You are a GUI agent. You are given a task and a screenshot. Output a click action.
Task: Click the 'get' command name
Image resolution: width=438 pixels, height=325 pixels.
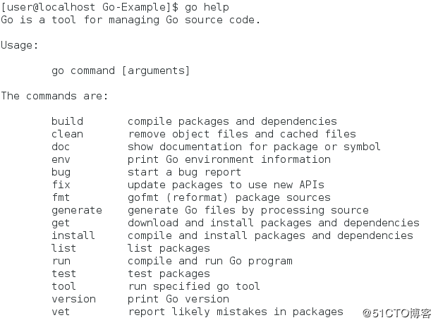click(61, 223)
